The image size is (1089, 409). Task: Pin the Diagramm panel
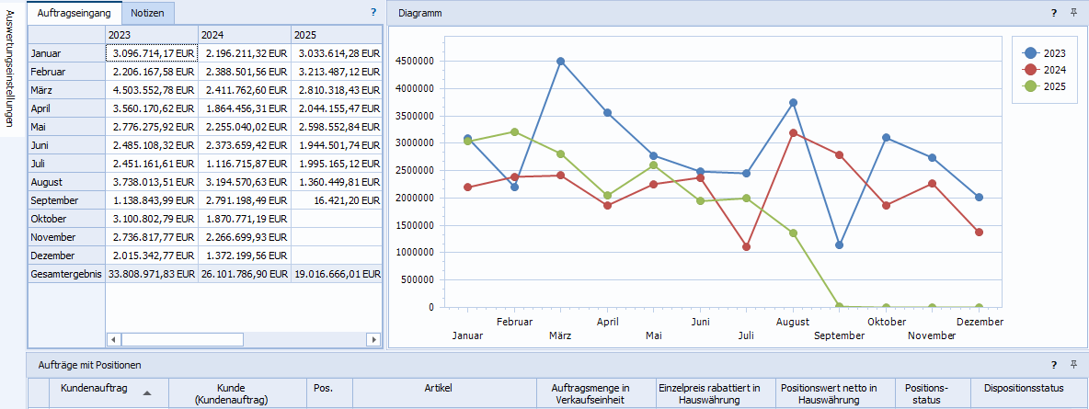(1073, 13)
